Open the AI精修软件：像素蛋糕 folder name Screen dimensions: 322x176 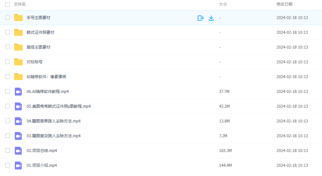point(46,77)
